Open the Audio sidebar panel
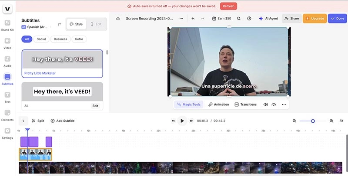Screen dimensions: 348x176 (7, 61)
